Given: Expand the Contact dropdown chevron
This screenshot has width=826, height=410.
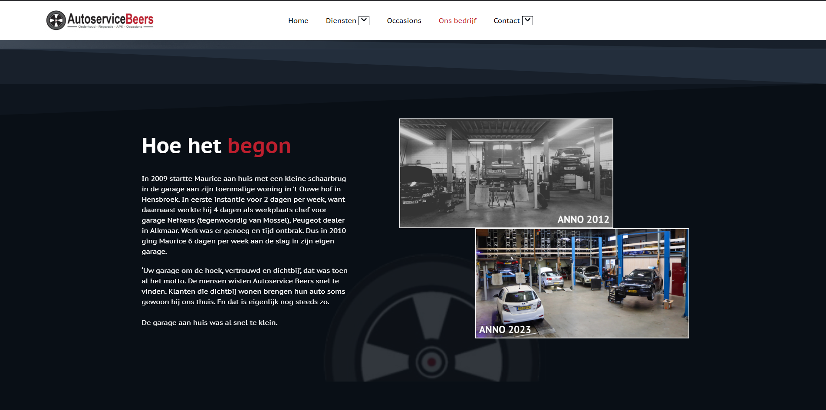Looking at the screenshot, I should click(x=528, y=20).
